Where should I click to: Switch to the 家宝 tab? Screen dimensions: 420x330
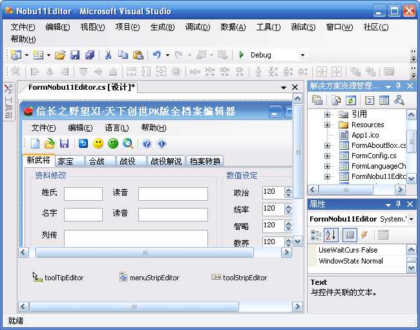[x=70, y=161]
